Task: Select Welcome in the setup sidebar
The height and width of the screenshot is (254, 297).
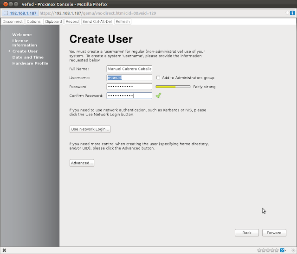Action: [22, 35]
